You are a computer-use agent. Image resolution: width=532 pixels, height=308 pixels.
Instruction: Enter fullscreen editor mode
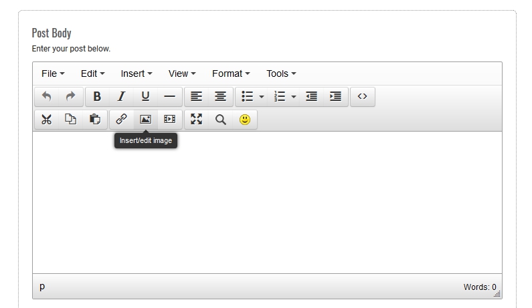tap(196, 120)
